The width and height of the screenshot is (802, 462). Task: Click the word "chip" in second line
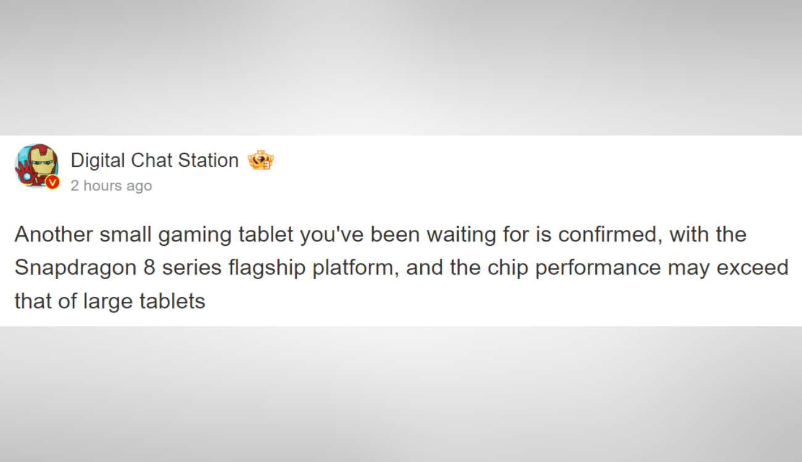point(510,269)
